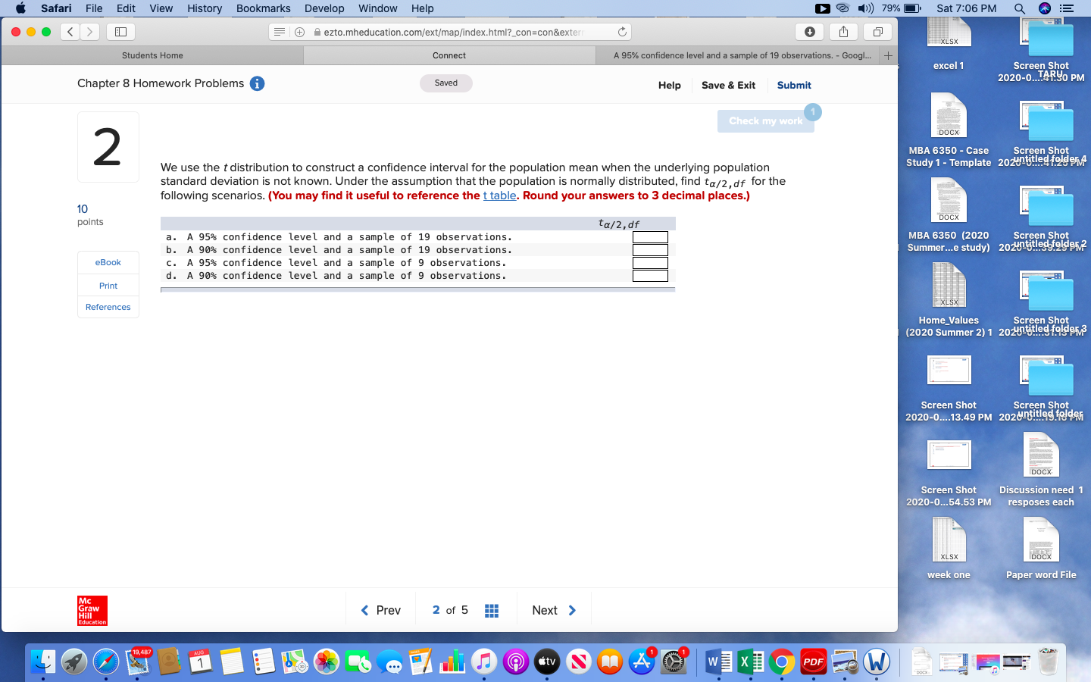This screenshot has height=682, width=1091.
Task: Click the Safari back navigation arrow
Action: (70, 32)
